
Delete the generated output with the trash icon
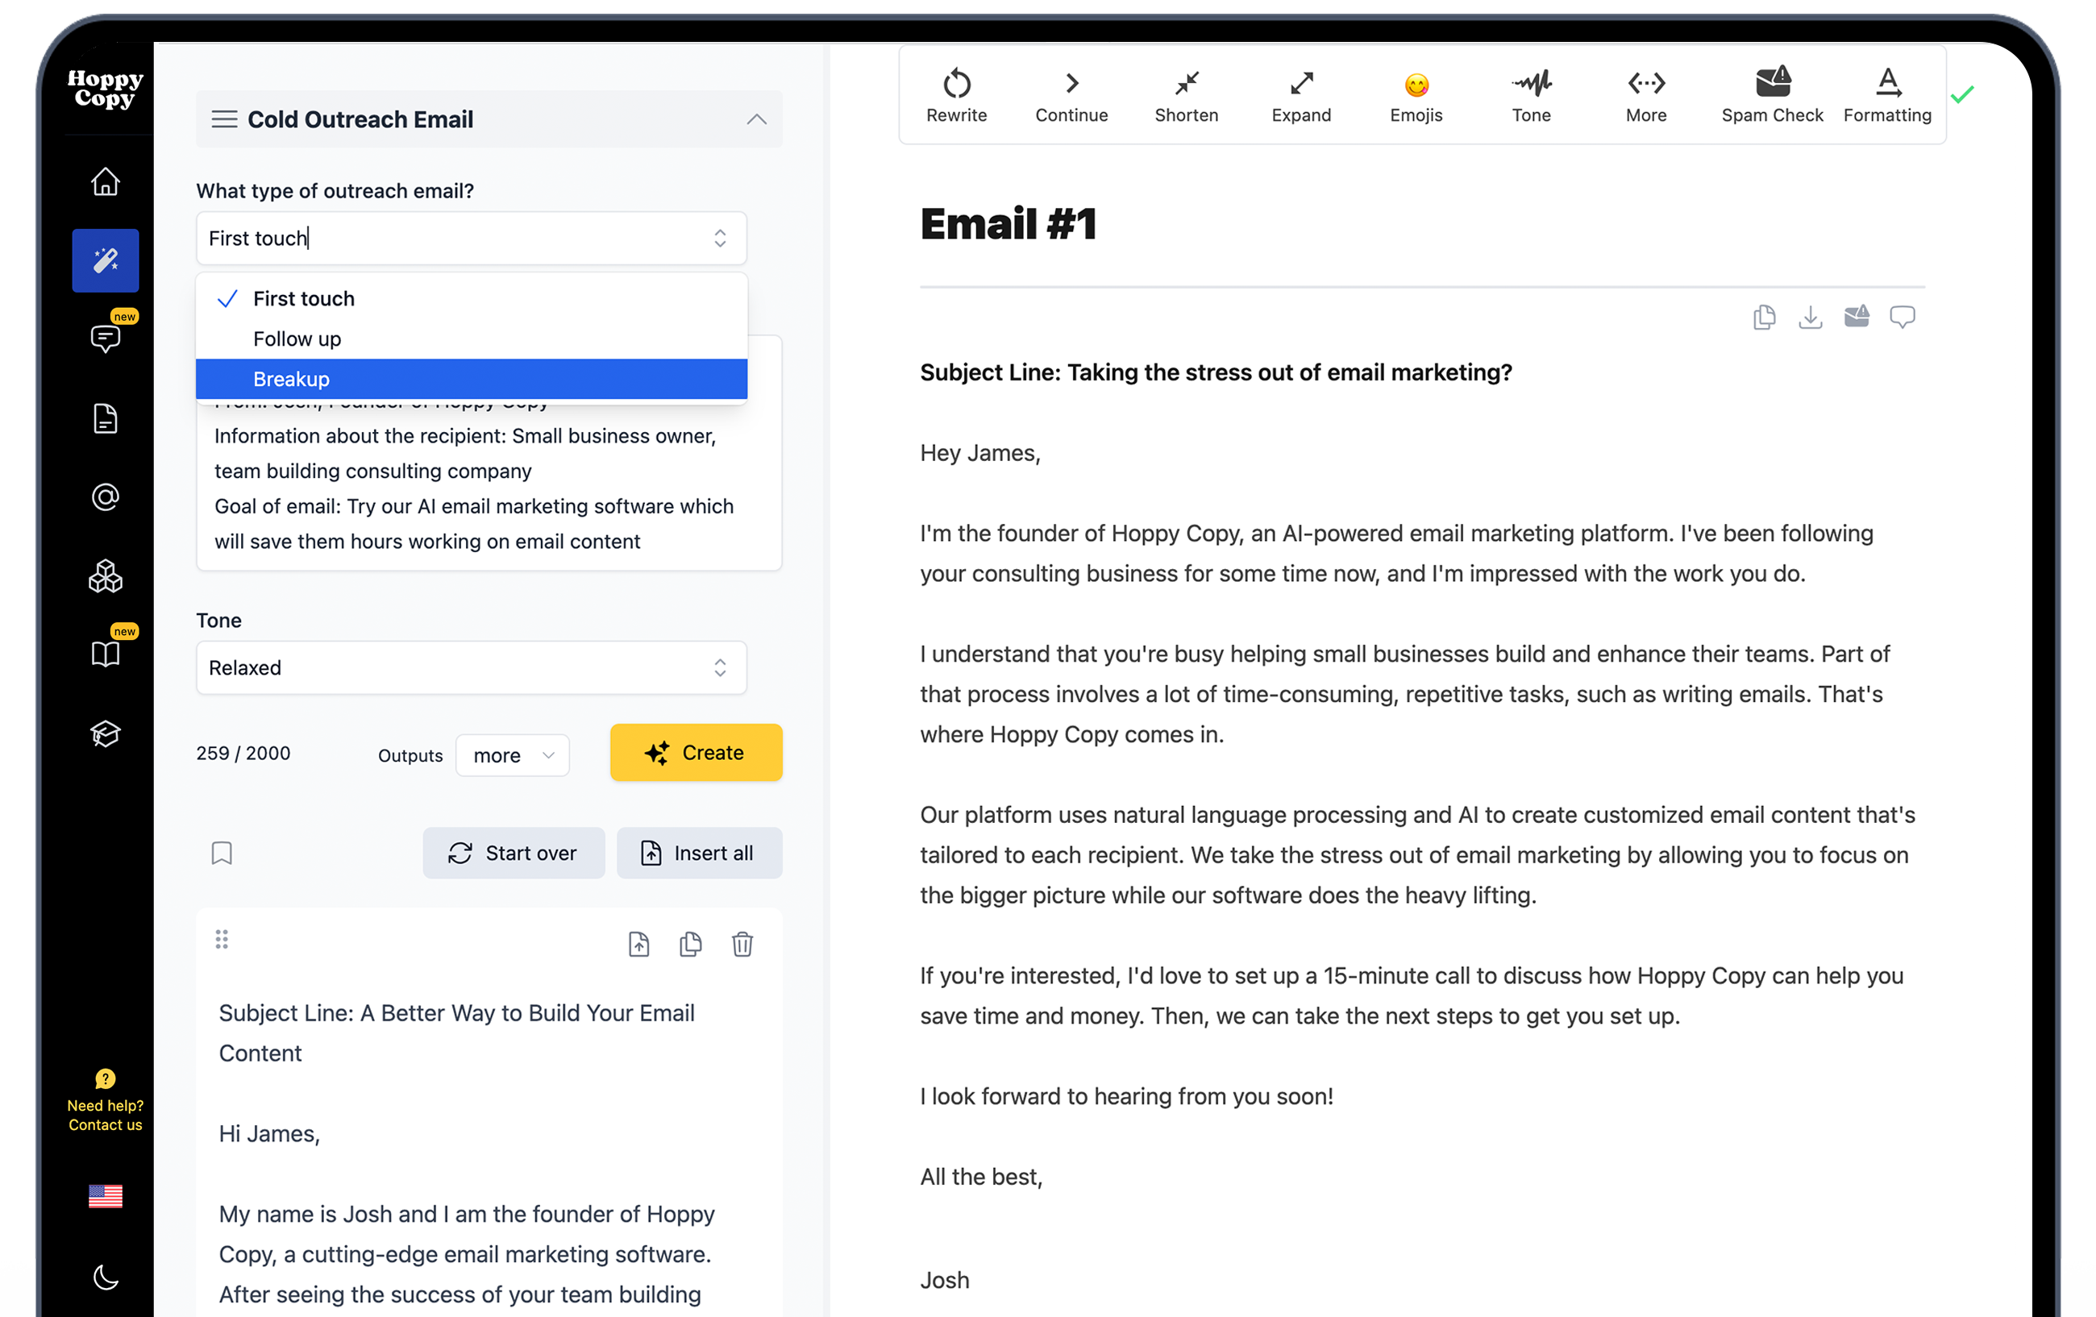pos(742,944)
